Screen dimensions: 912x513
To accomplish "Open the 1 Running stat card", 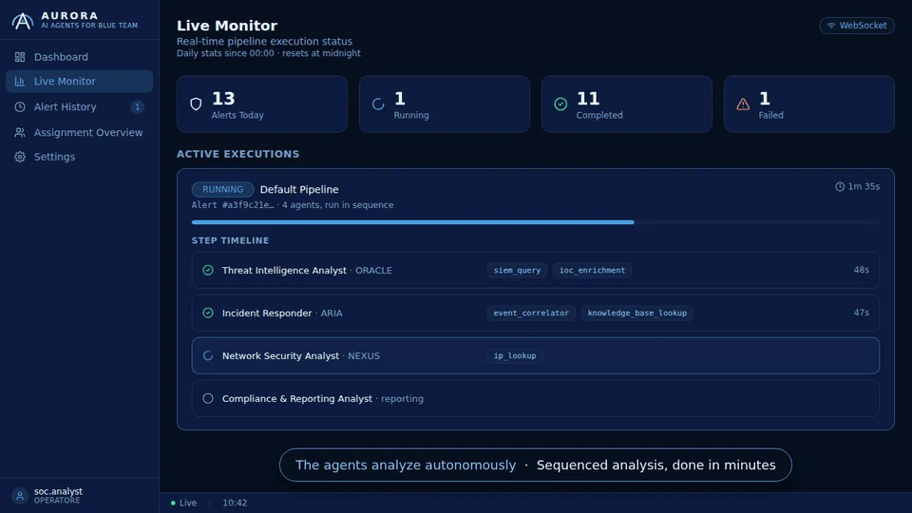I will pyautogui.click(x=445, y=104).
